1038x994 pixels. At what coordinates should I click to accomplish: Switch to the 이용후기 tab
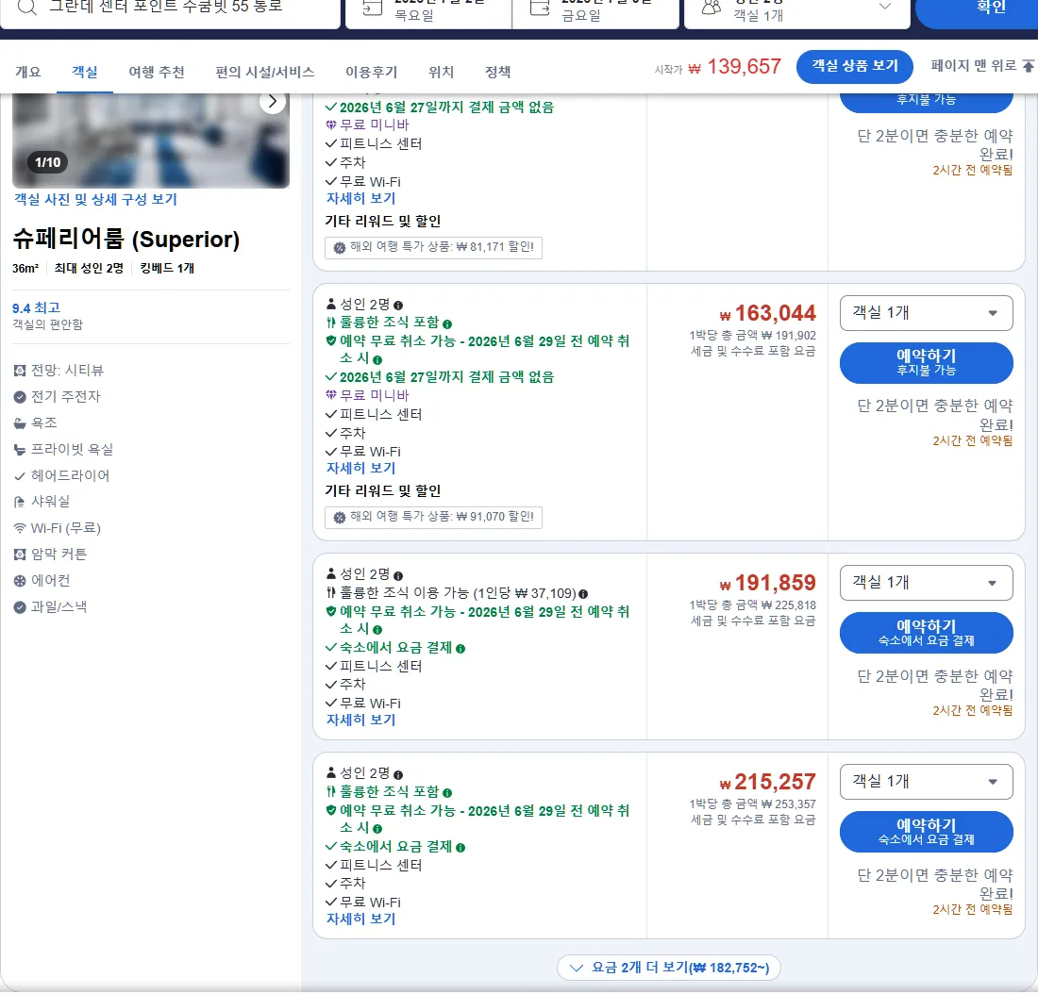[x=372, y=72]
